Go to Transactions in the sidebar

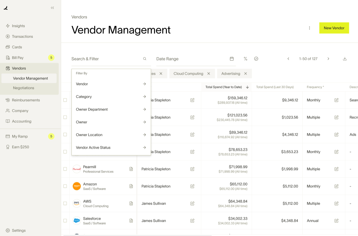[22, 36]
